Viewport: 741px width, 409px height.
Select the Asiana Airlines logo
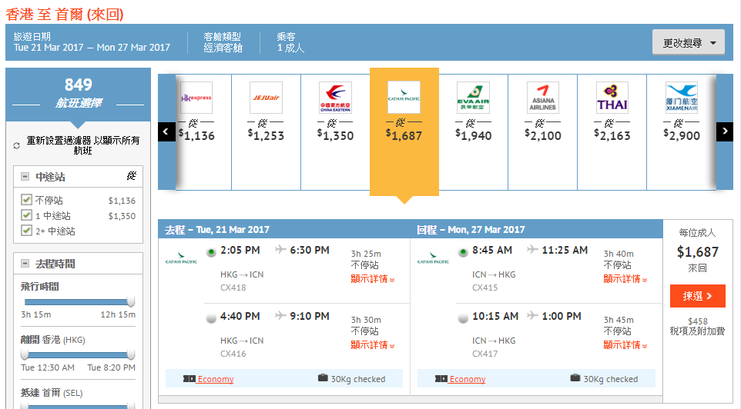tap(542, 98)
